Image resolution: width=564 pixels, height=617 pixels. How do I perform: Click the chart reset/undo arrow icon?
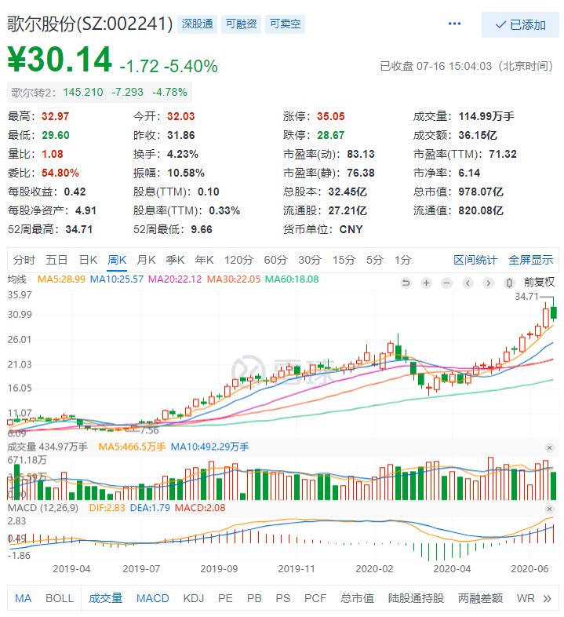(406, 283)
